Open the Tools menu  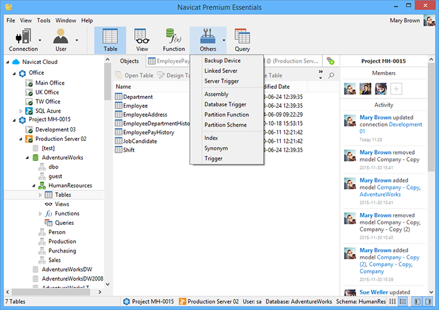coord(44,21)
